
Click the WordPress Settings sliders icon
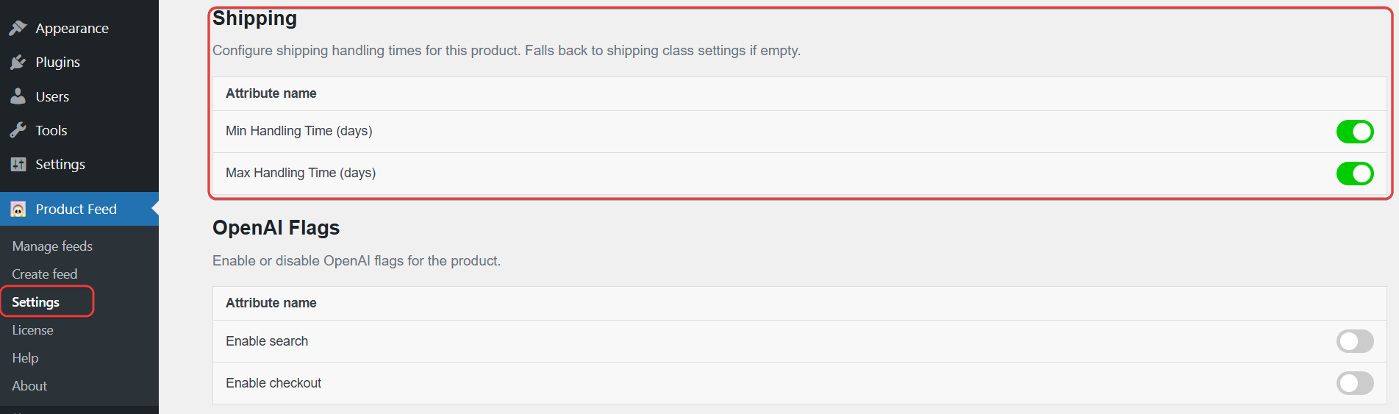click(x=18, y=165)
